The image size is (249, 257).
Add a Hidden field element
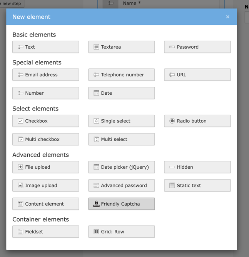point(197,167)
